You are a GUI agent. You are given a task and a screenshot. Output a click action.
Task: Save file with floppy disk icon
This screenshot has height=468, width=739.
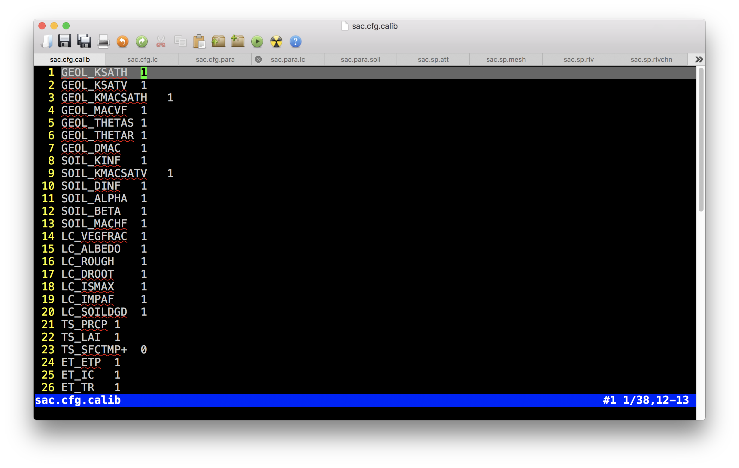click(x=65, y=41)
